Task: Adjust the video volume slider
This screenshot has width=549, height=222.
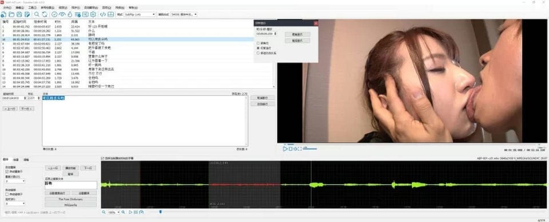Action: click(310, 149)
